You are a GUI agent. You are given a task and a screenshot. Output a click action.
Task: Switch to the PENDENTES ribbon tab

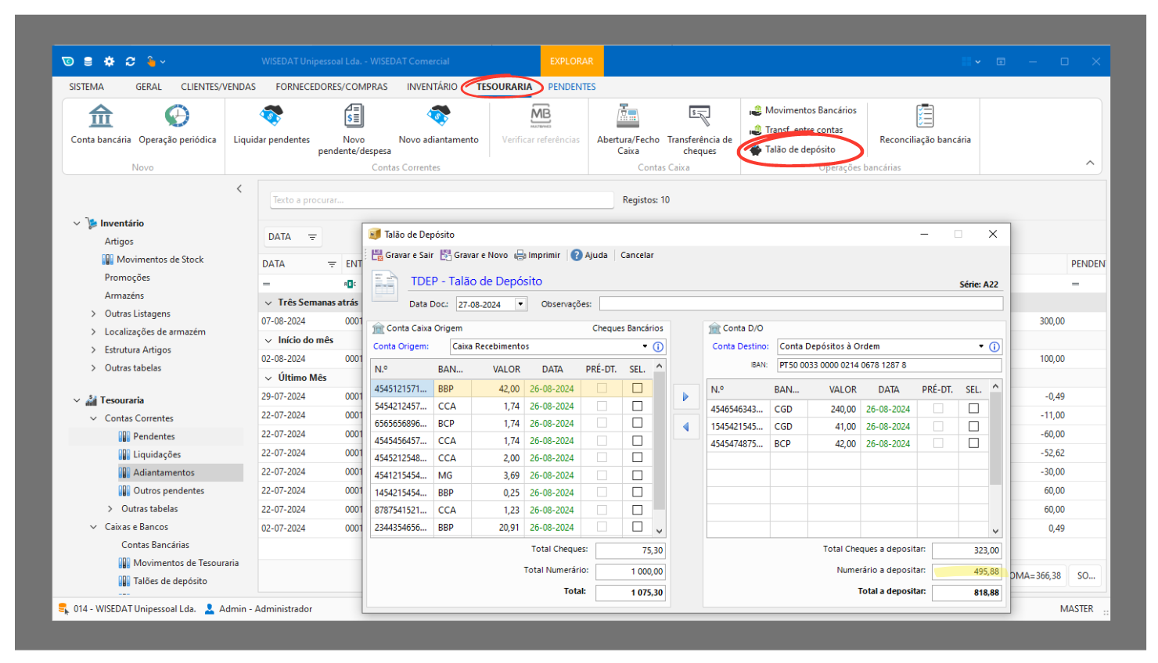[x=571, y=87]
